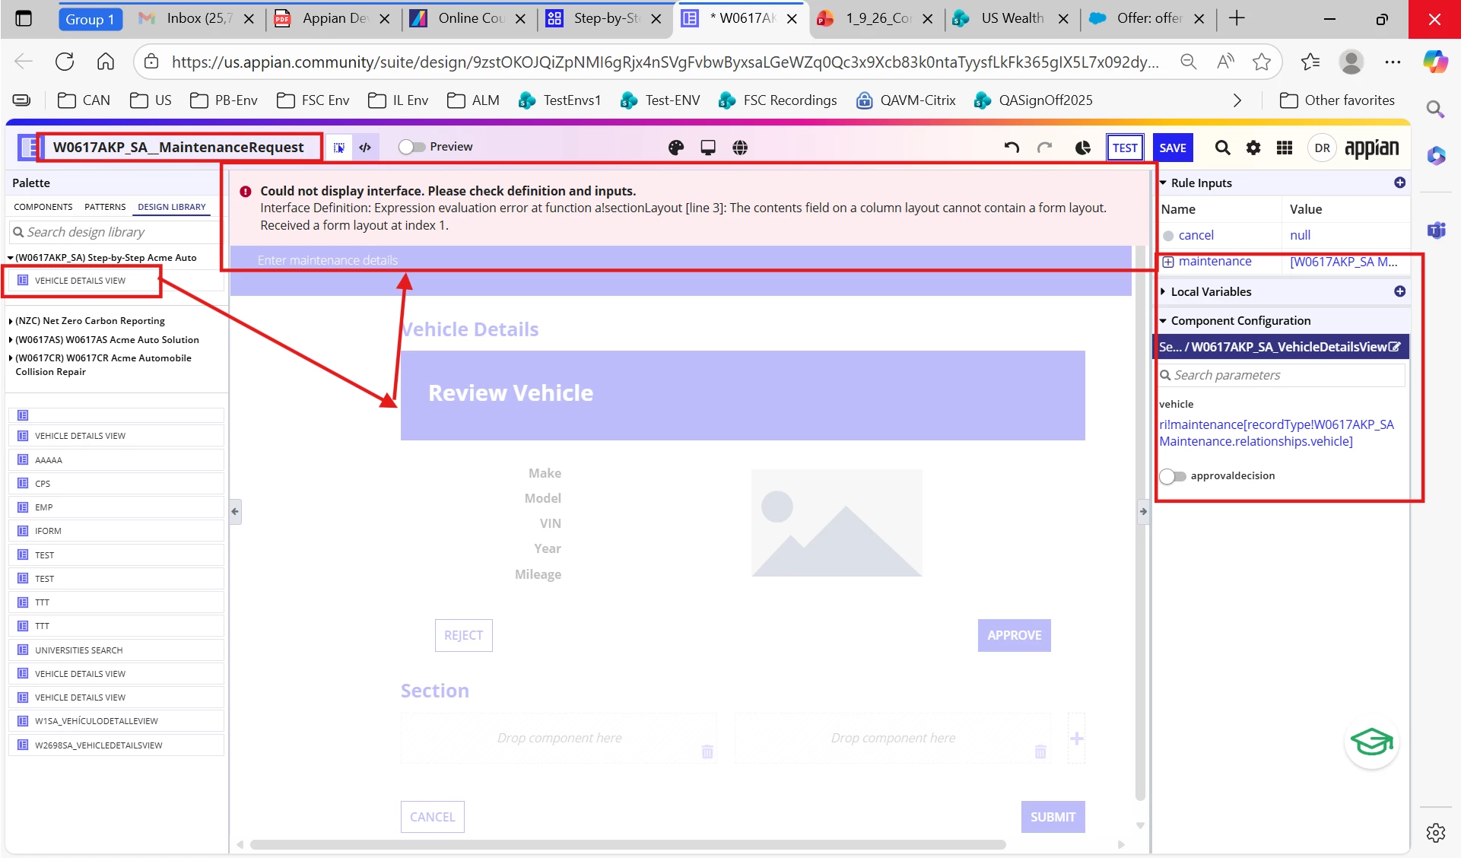Add a new rule input
The height and width of the screenshot is (858, 1461).
[x=1400, y=183]
